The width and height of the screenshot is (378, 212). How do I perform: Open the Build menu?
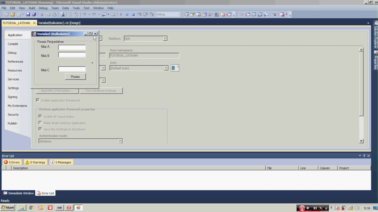point(32,8)
